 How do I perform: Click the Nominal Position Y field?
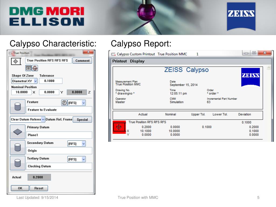pos(49,92)
